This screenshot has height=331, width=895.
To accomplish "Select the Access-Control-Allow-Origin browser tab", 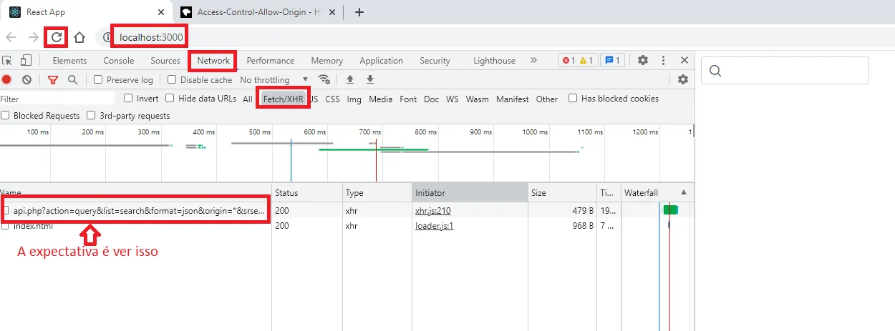I will coord(258,11).
